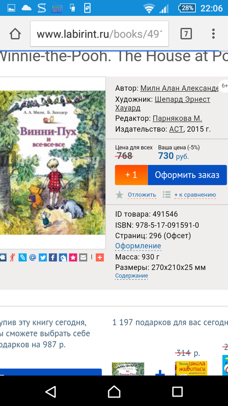Add one copy with +1 button
The height and width of the screenshot is (406, 228).
(131, 175)
